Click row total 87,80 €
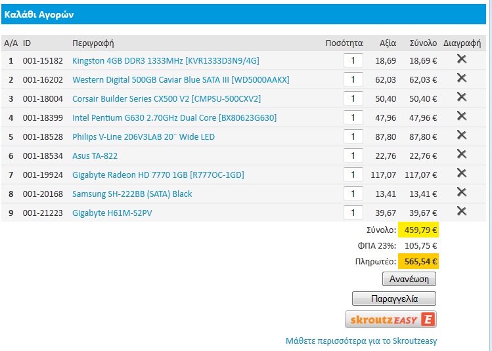The height and width of the screenshot is (351, 492). point(423,137)
